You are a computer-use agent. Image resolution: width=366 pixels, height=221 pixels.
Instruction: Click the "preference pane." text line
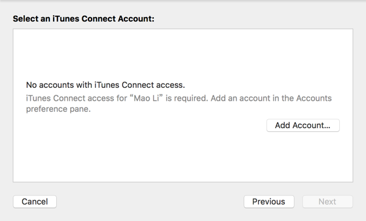pos(59,109)
